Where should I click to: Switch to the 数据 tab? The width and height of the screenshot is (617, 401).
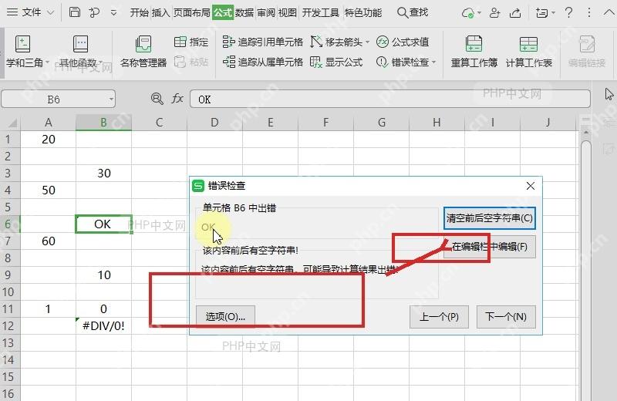click(x=244, y=12)
